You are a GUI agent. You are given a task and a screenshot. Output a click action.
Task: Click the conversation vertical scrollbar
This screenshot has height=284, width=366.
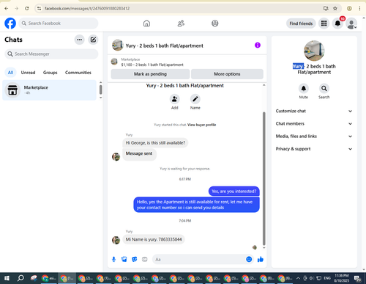[264, 178]
